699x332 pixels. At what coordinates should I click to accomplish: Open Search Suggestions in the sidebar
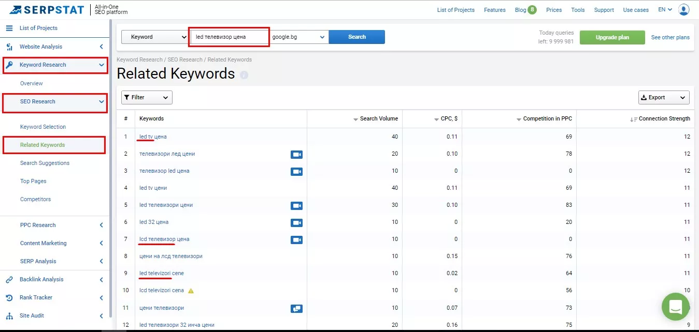(45, 163)
